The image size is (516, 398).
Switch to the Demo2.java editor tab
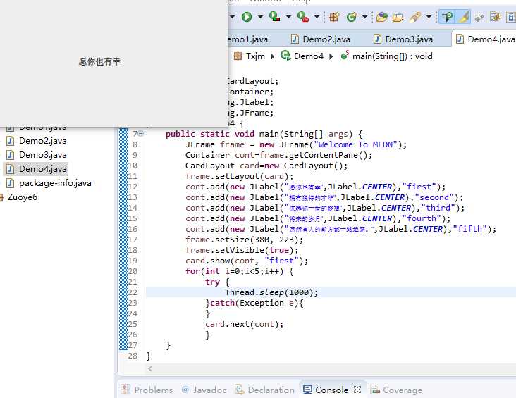pos(320,39)
